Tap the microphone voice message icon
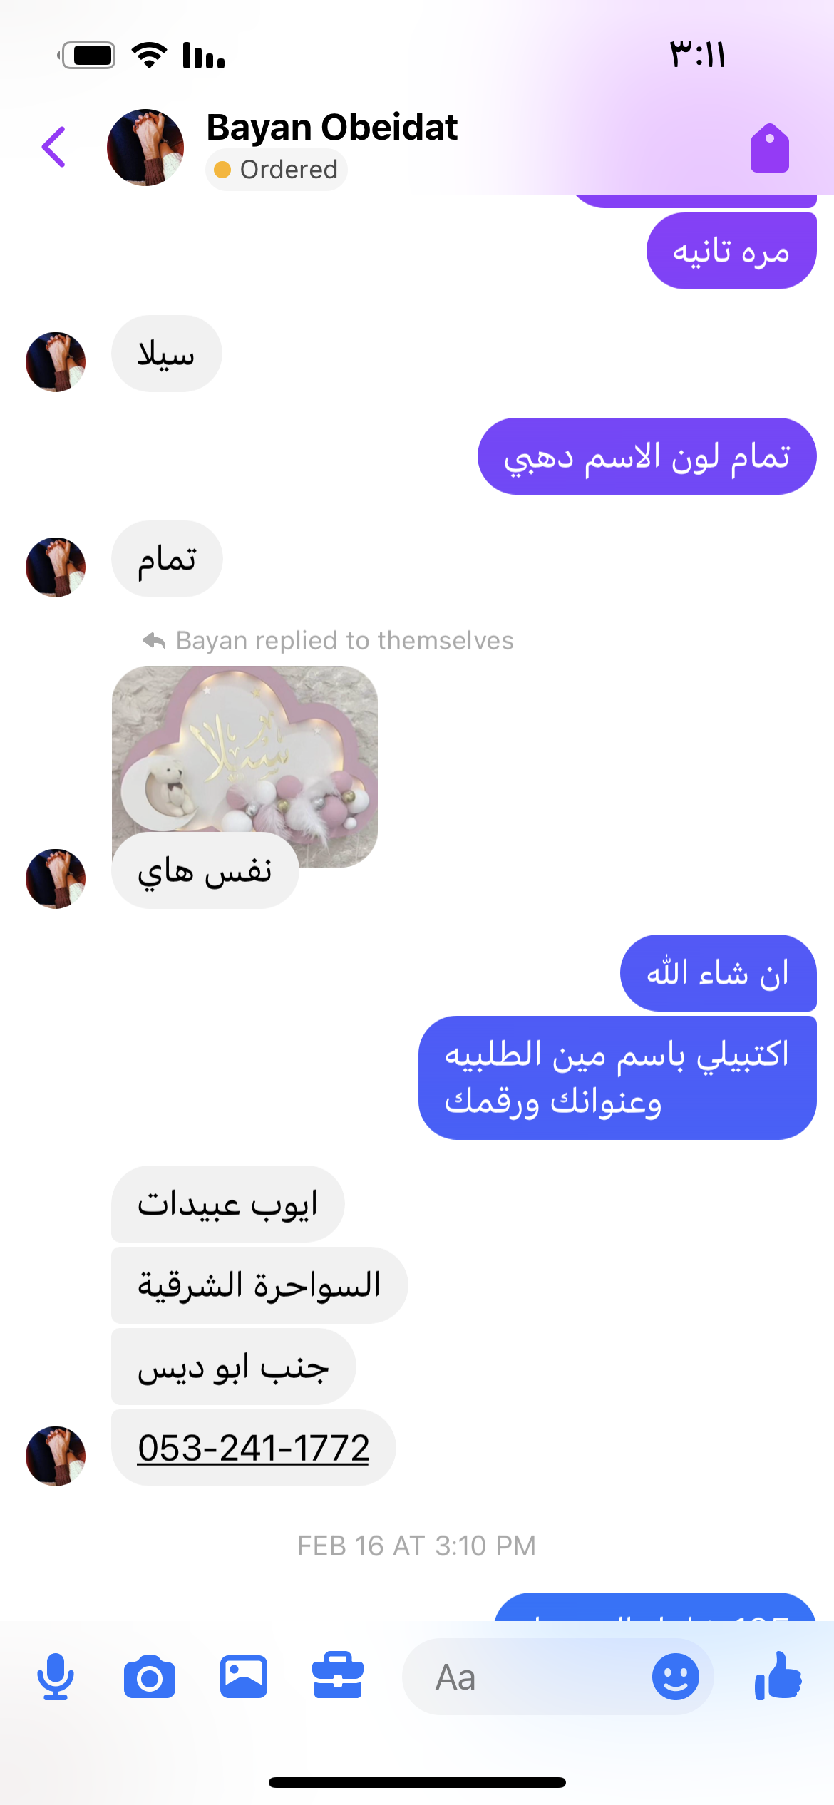The height and width of the screenshot is (1805, 834). coord(56,1677)
